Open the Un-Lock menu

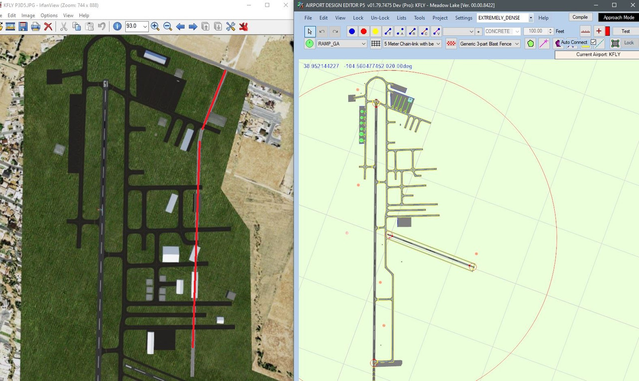[380, 18]
